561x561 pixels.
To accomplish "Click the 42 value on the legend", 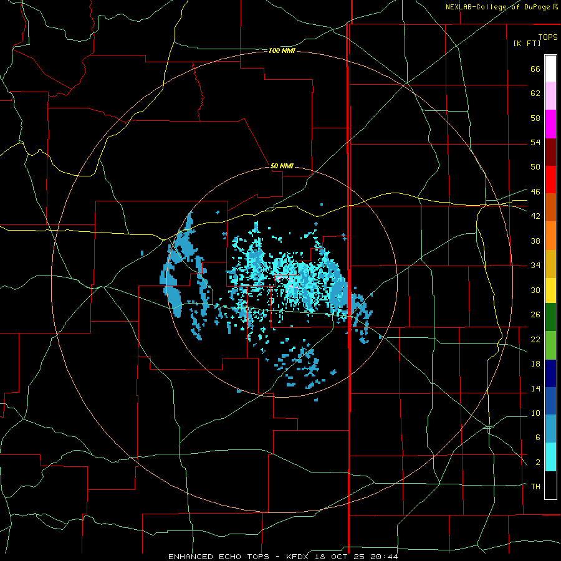I will click(x=535, y=216).
